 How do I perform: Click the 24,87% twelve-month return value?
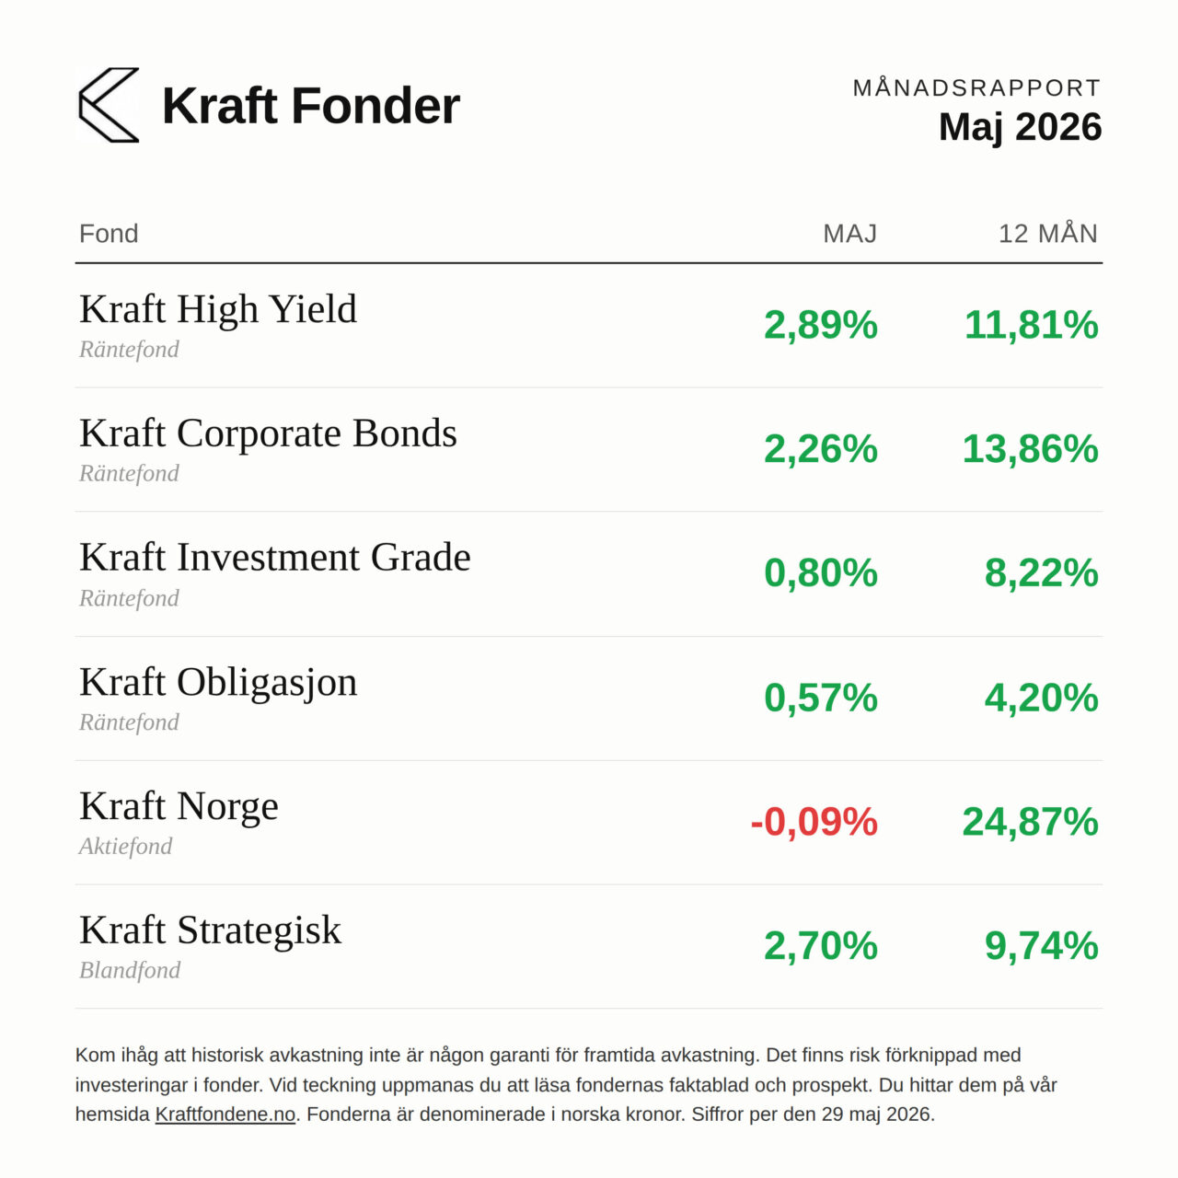1031,822
